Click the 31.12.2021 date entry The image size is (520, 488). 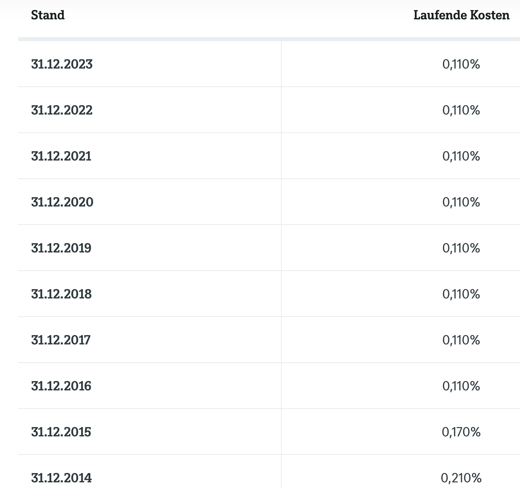[61, 156]
